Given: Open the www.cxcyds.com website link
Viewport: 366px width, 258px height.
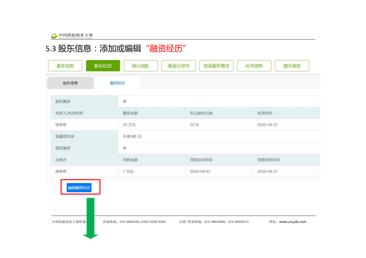Looking at the screenshot, I should click(292, 222).
